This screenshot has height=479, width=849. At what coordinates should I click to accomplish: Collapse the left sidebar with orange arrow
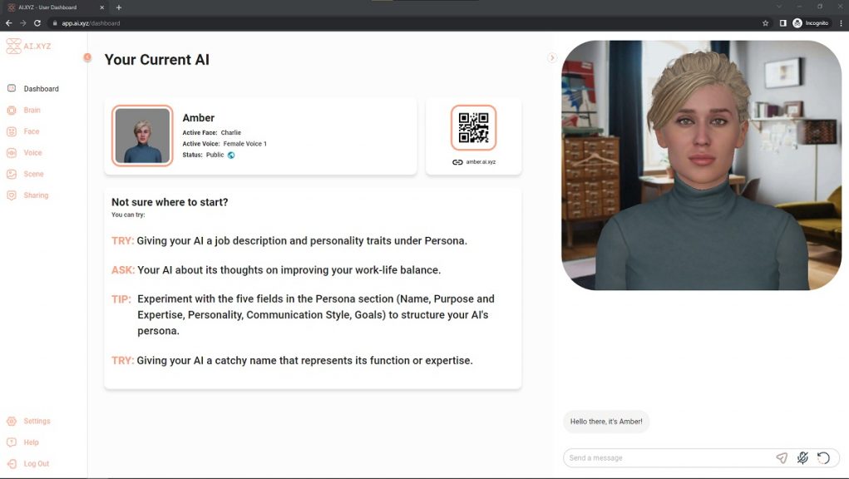[x=87, y=57]
